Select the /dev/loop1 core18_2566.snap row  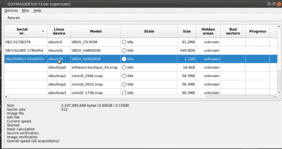[141, 76]
